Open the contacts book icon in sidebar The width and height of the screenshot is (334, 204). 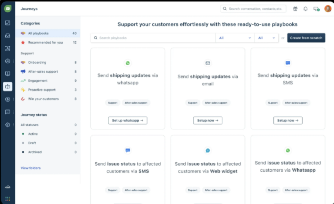coord(8,48)
